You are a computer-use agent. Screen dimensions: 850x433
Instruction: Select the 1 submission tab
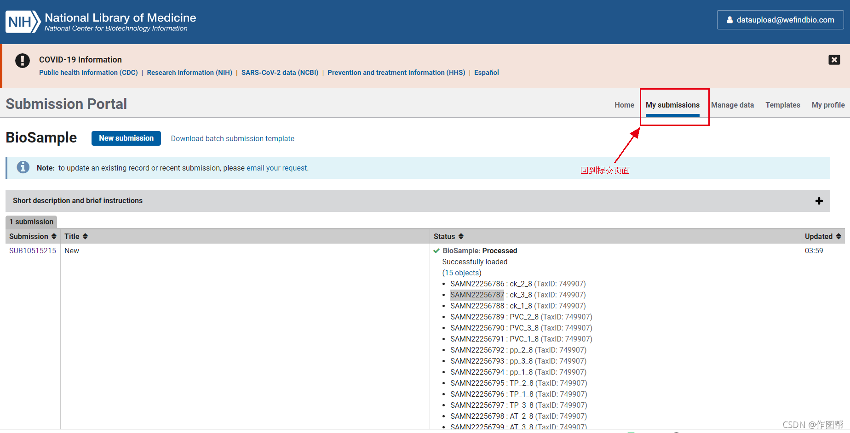click(x=31, y=222)
